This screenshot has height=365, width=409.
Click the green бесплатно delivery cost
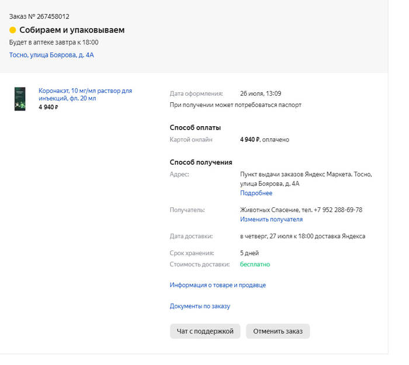[x=255, y=265]
